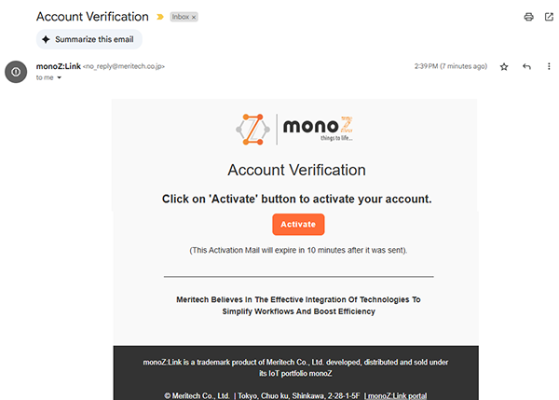The image size is (559, 400).
Task: Print this email
Action: [528, 17]
